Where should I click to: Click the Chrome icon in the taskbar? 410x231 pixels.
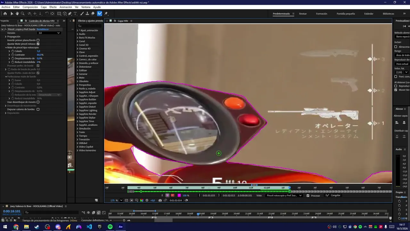(x=16, y=227)
